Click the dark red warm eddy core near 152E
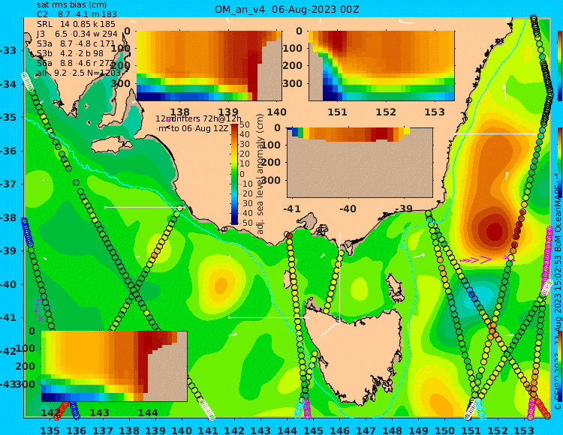563x435 pixels. coord(495,232)
